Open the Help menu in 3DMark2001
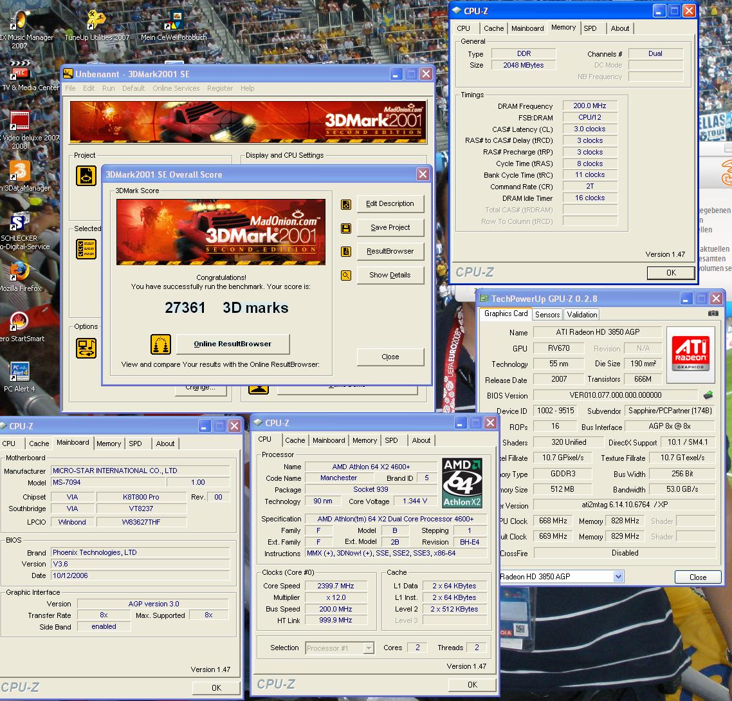 pyautogui.click(x=248, y=88)
